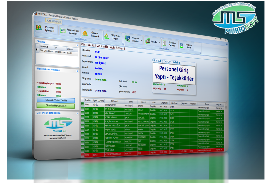Click GEÇ GİRİŞ count 13

165,89
